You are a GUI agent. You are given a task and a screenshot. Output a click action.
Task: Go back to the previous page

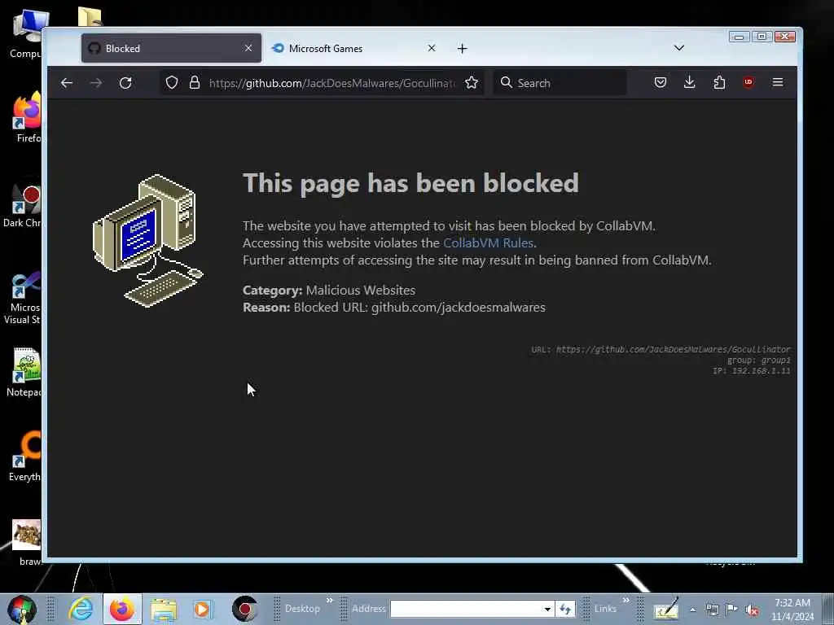[x=67, y=83]
